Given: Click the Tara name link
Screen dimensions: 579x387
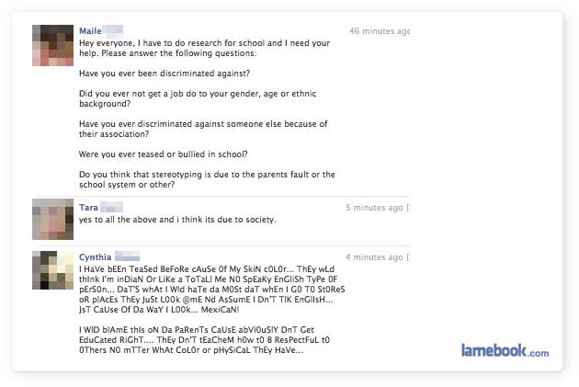Looking at the screenshot, I should pyautogui.click(x=88, y=208).
